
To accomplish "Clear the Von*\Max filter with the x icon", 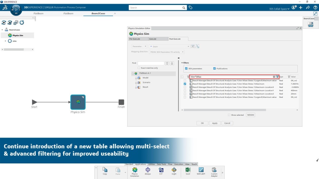I will [274, 77].
